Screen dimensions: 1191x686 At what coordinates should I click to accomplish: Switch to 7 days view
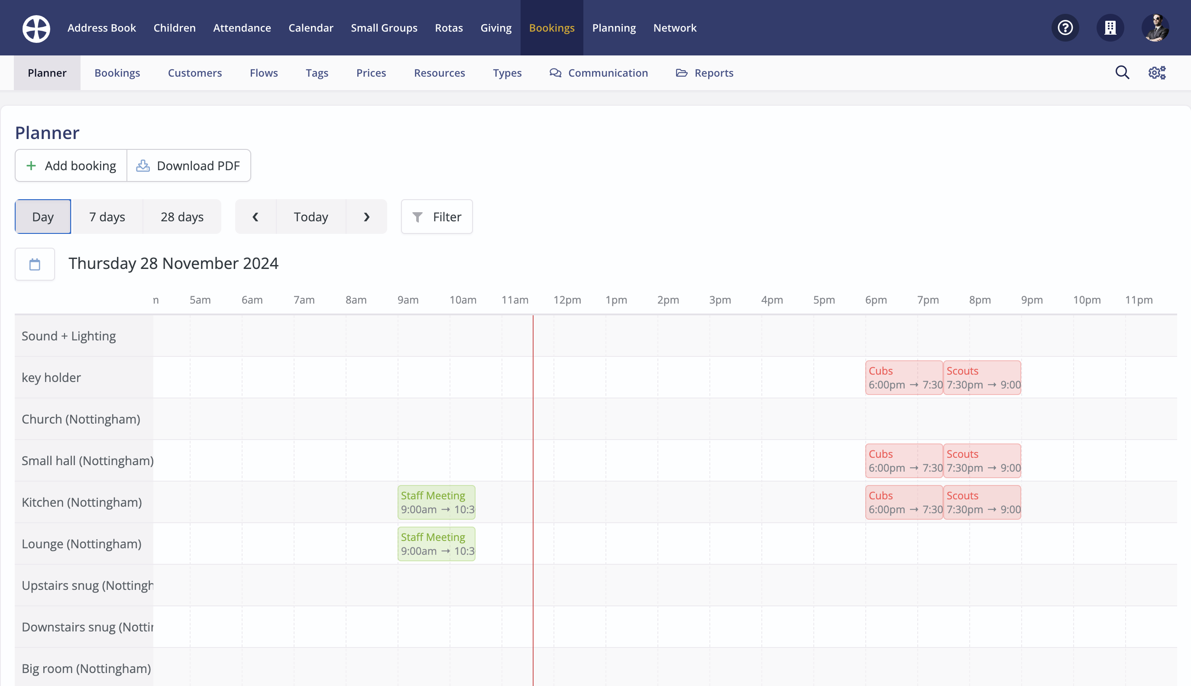click(107, 217)
